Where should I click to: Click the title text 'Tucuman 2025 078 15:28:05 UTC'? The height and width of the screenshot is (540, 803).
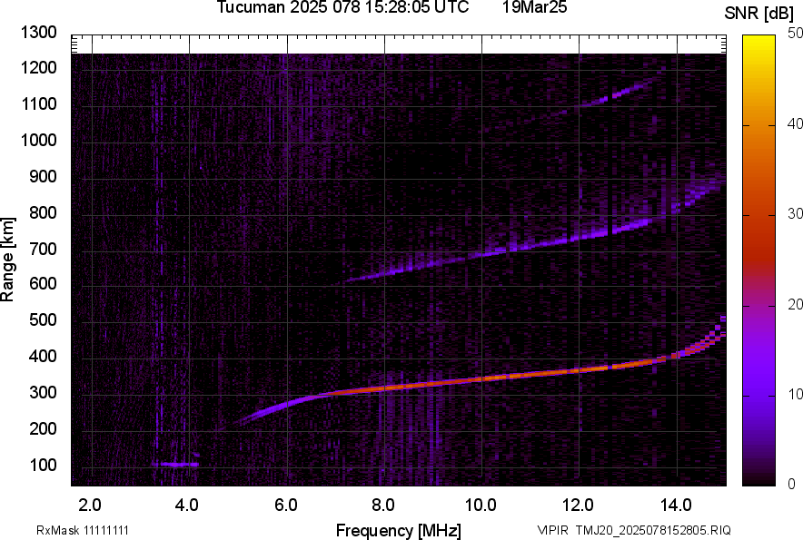(x=342, y=7)
